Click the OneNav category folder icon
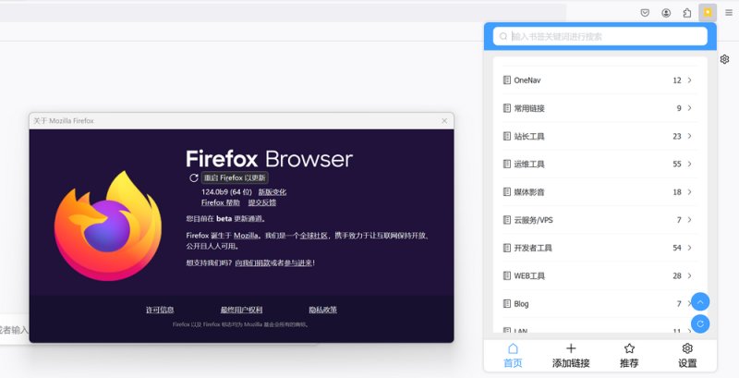Screen dimensions: 739x378 [x=506, y=80]
